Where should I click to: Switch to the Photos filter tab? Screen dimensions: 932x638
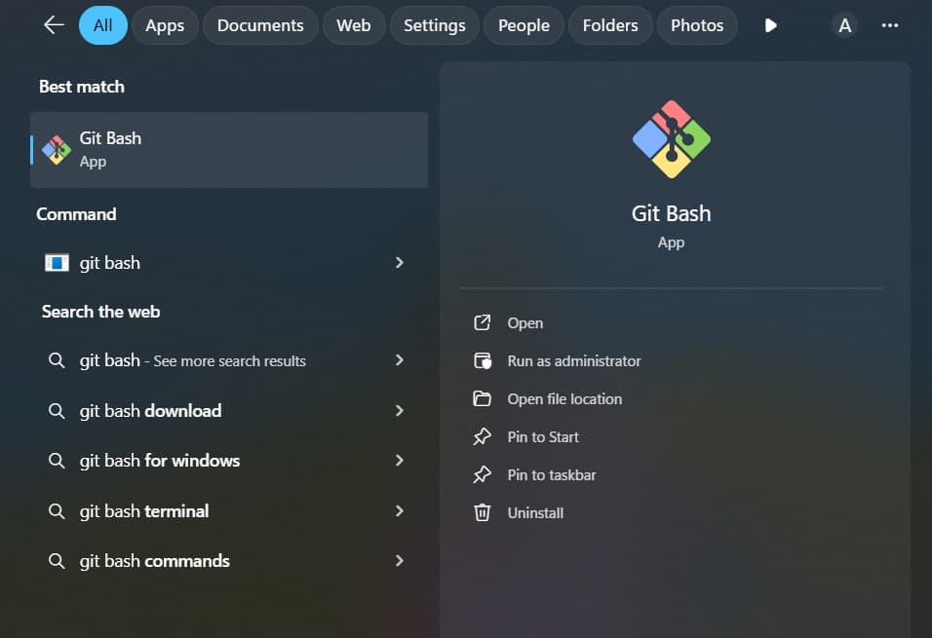(x=697, y=25)
